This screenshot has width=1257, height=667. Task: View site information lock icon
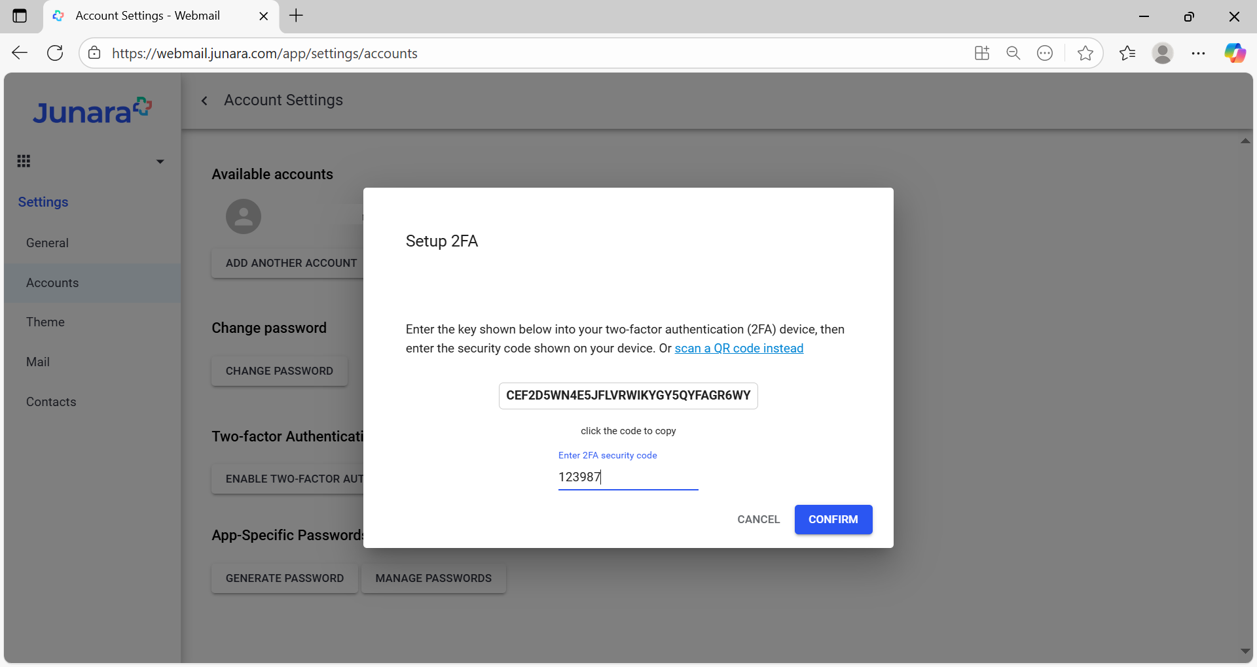click(94, 53)
